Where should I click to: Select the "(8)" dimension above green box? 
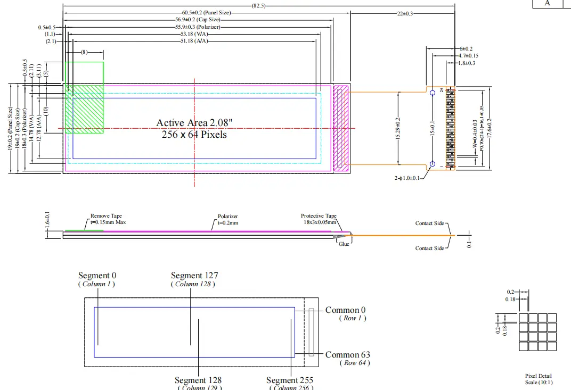tap(84, 52)
